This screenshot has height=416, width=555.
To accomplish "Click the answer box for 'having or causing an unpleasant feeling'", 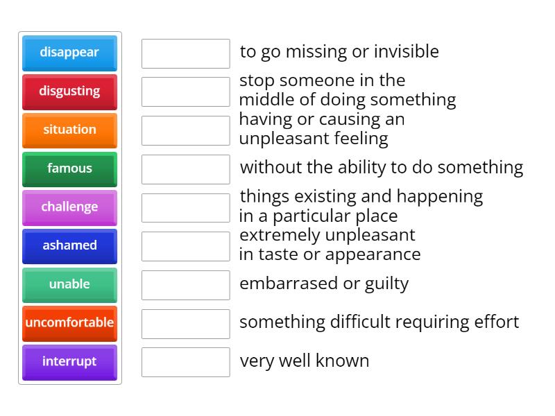I will 185,130.
